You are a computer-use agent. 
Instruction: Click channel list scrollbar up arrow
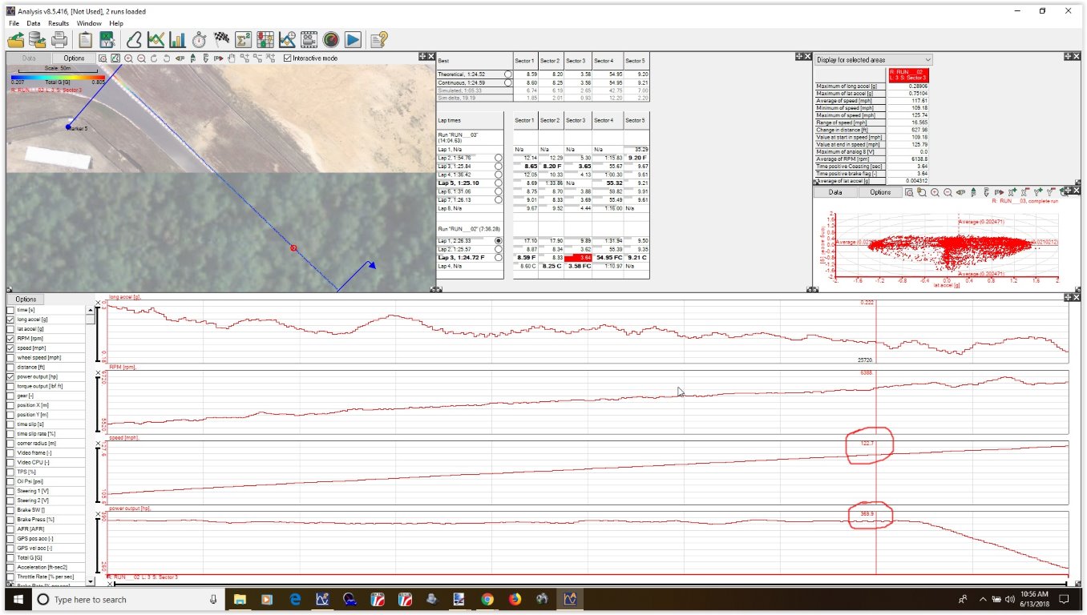coord(90,309)
